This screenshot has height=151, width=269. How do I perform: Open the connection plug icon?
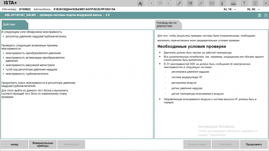[x=201, y=3]
